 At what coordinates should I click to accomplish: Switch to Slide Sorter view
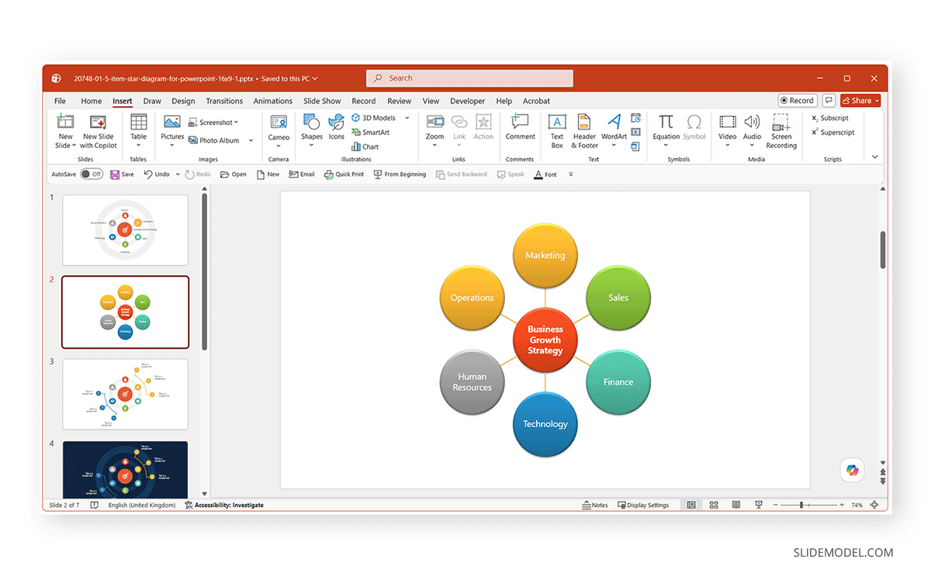tap(714, 505)
